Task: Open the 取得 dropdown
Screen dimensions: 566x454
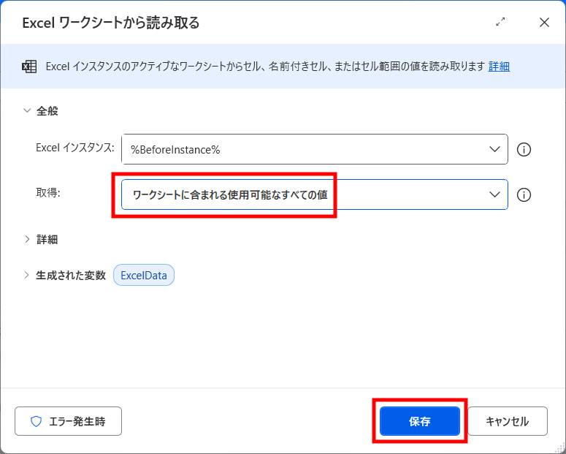Action: [315, 194]
